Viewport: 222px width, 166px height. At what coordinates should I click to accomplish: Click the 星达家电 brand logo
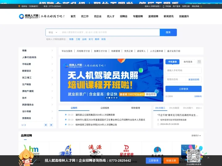point(126,151)
